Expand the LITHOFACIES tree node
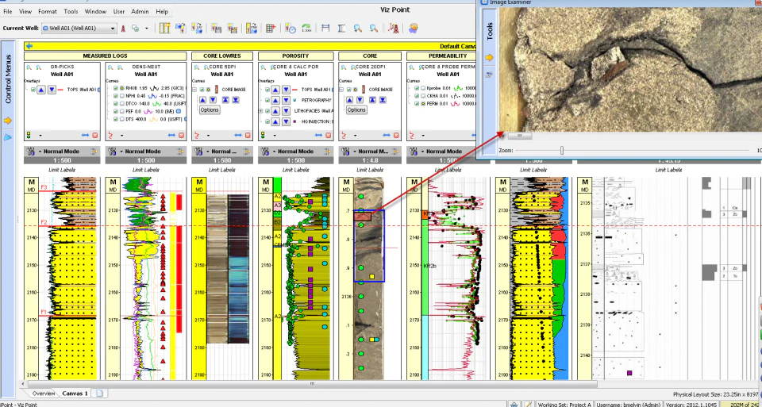 coord(261,111)
